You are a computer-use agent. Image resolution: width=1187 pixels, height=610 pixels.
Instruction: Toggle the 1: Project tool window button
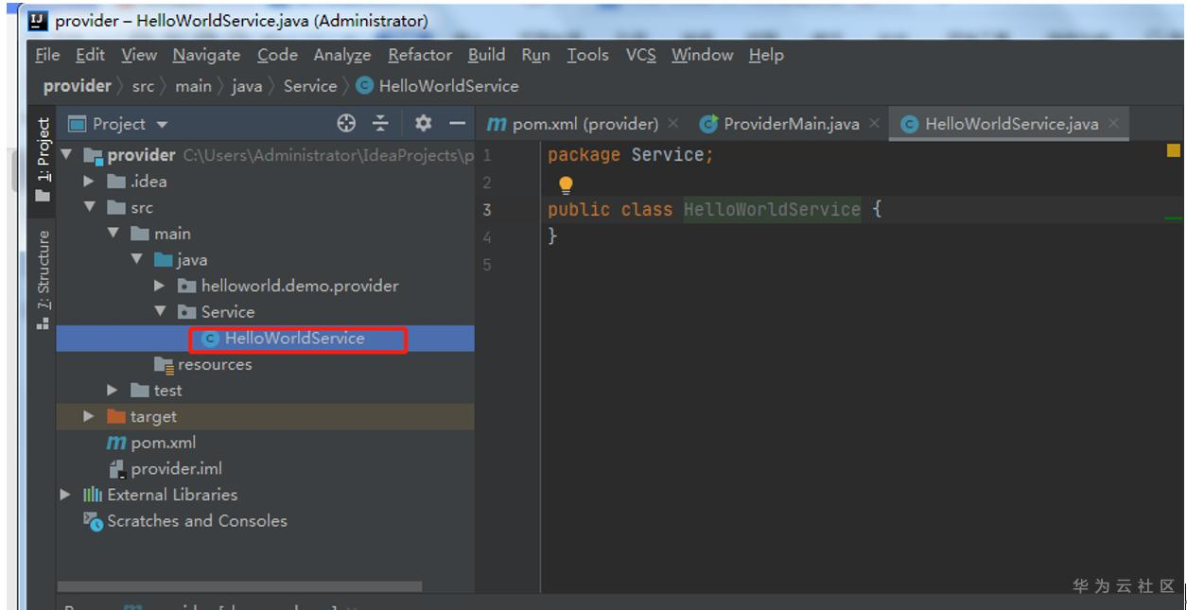43,160
